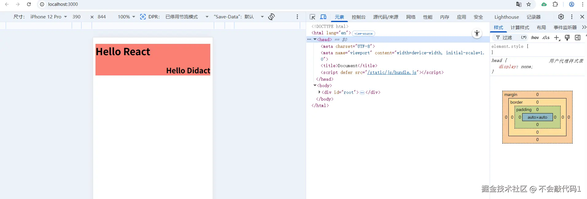The width and height of the screenshot is (587, 199).
Task: Switch to the 安全 tab
Action: click(x=478, y=17)
